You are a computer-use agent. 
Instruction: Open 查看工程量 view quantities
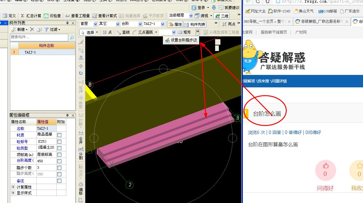(77, 16)
